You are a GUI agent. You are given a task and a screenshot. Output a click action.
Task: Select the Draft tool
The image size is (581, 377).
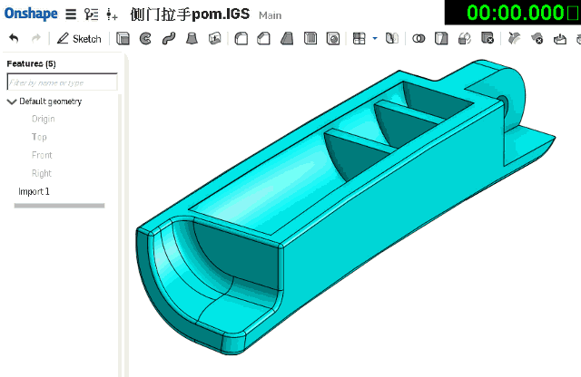[287, 38]
